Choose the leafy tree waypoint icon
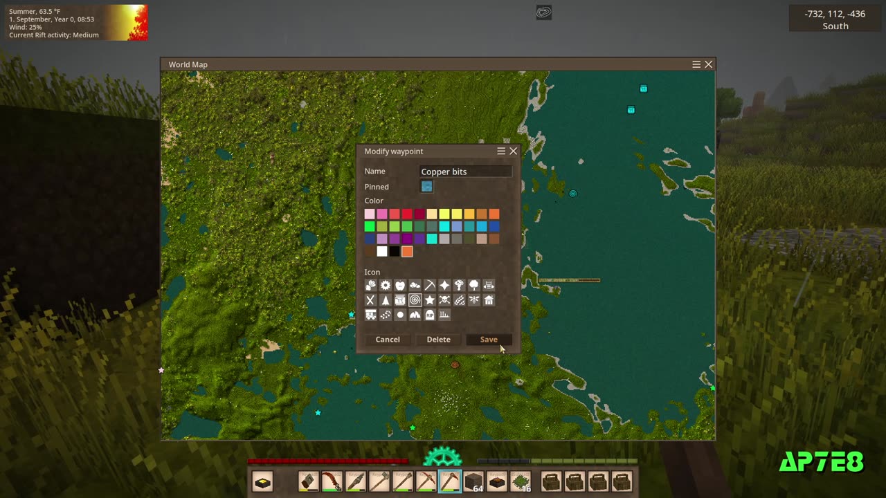 pyautogui.click(x=474, y=285)
